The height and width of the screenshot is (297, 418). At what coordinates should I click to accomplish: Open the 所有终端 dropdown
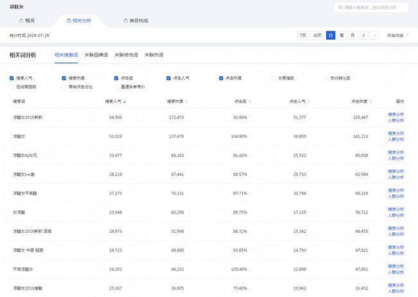coord(397,35)
